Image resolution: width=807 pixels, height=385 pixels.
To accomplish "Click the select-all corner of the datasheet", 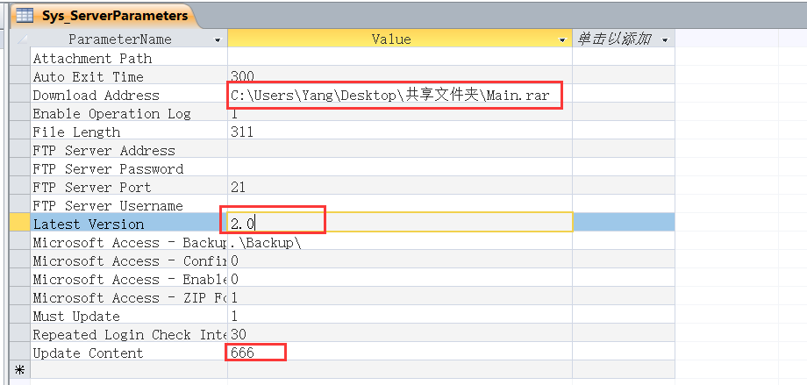I will coord(20,39).
